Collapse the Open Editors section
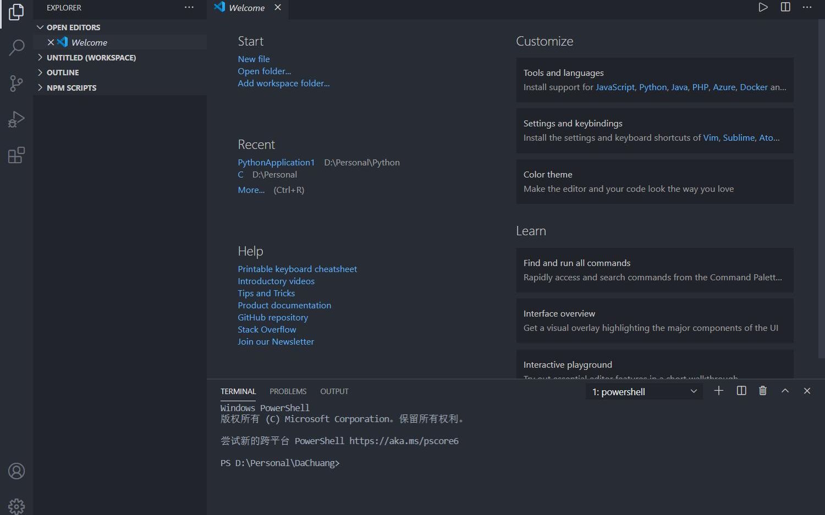Viewport: 825px width, 515px height. click(120, 27)
